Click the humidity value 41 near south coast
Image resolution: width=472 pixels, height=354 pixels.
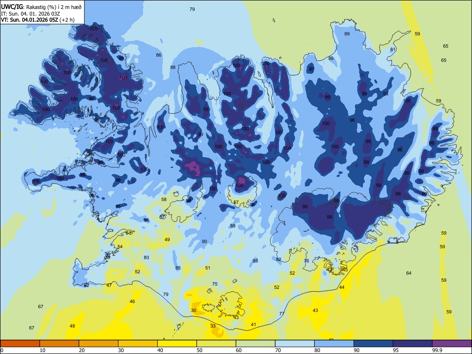(253, 325)
